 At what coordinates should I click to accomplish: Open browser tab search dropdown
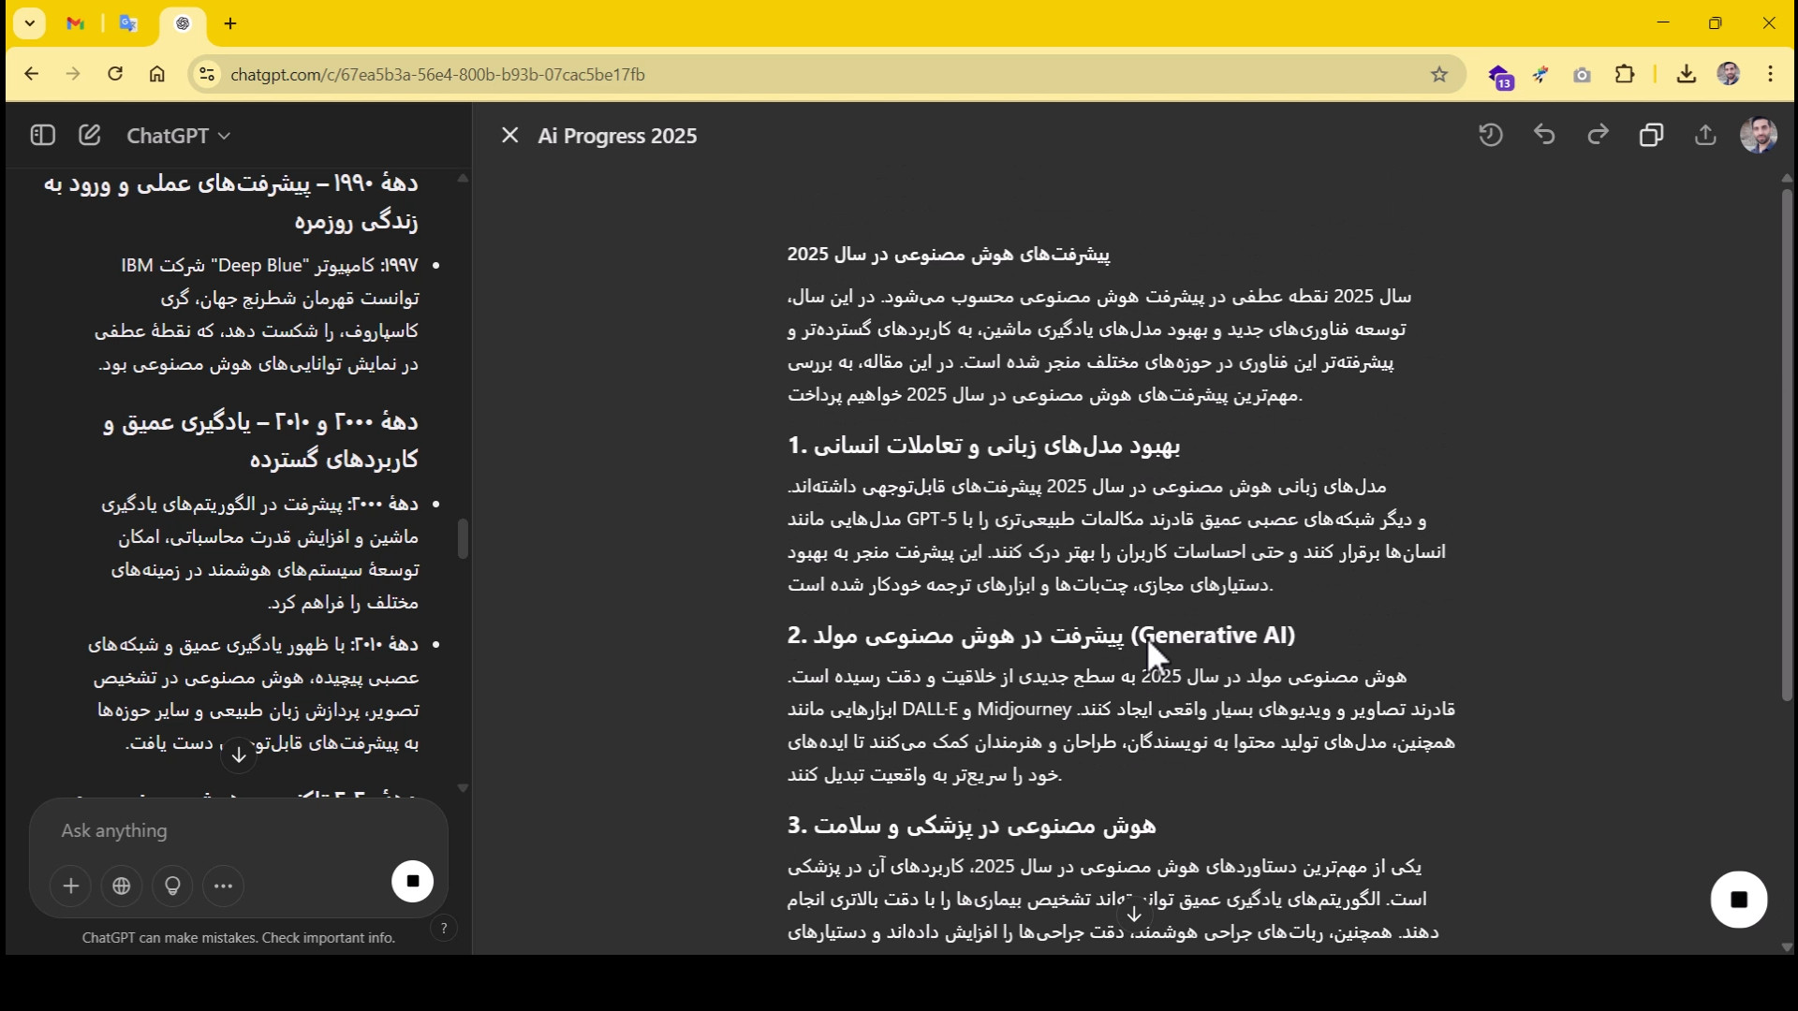(30, 23)
